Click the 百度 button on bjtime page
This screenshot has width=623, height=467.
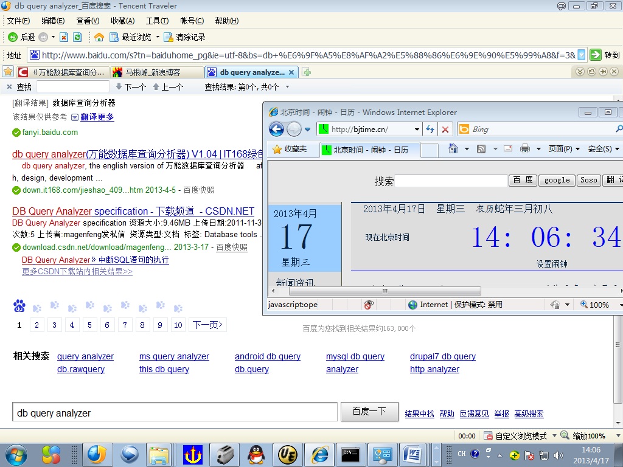point(523,180)
